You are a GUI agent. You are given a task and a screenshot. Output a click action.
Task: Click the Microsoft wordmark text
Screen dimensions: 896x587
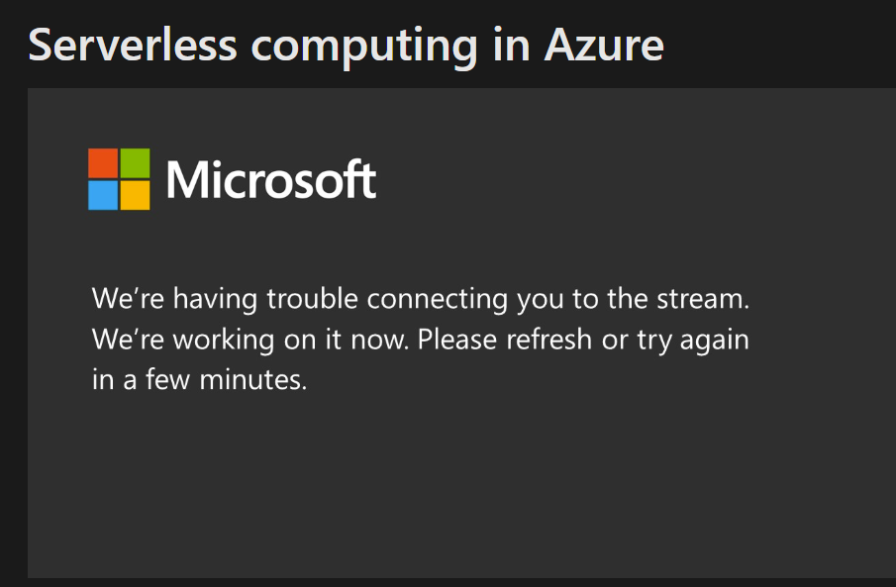(x=271, y=180)
